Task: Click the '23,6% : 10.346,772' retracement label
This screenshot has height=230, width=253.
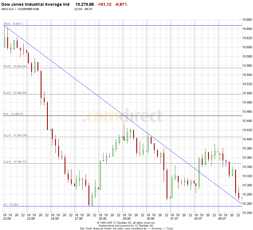Action: click(15, 162)
